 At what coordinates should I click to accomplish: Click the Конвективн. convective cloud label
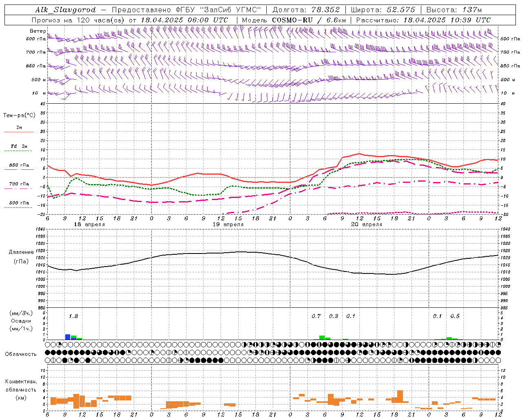(21, 382)
